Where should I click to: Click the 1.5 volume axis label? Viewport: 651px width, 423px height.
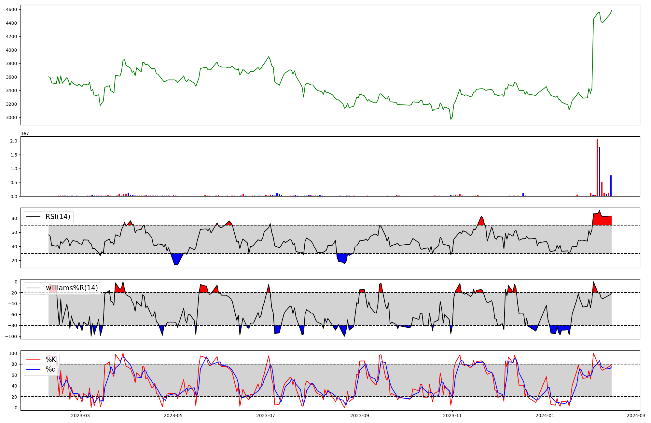click(14, 155)
